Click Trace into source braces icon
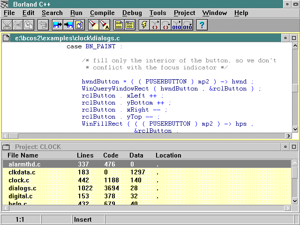 tap(155, 25)
